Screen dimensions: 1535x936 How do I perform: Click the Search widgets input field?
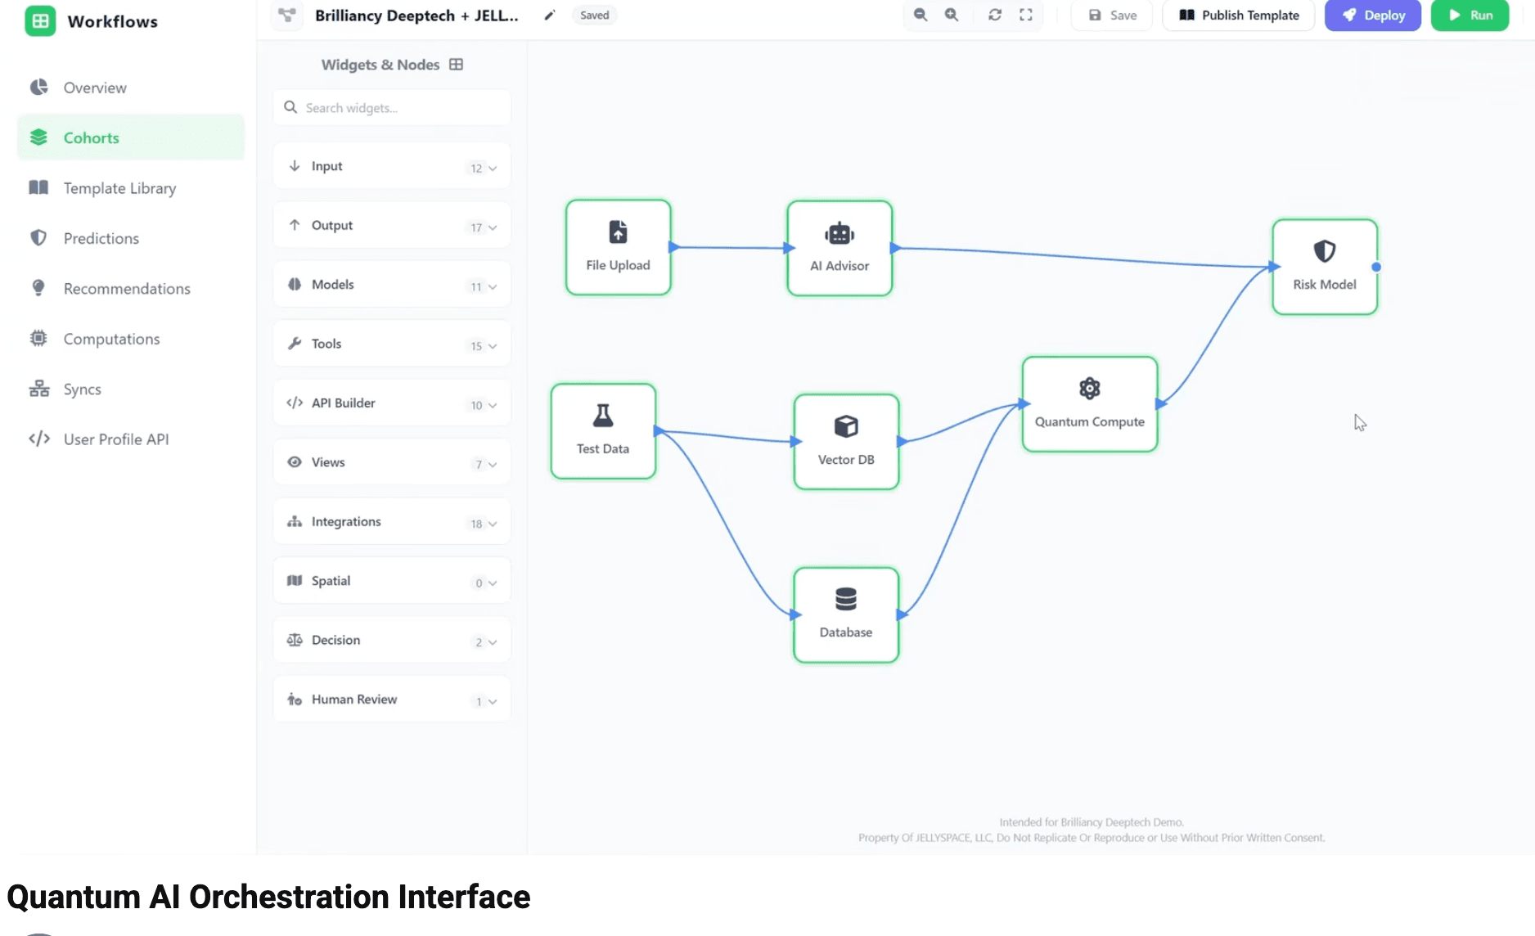pos(392,108)
